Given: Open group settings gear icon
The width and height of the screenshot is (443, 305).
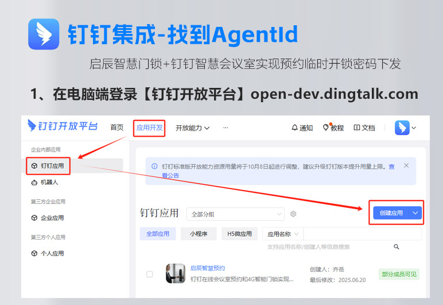Looking at the screenshot, I should coord(293,214).
